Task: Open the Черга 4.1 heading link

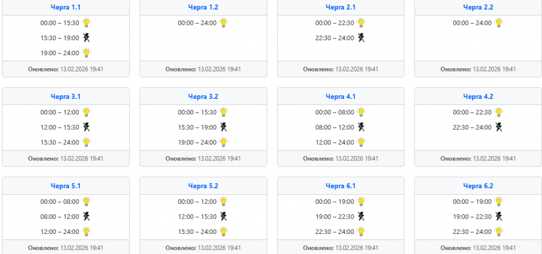Action: [x=340, y=96]
